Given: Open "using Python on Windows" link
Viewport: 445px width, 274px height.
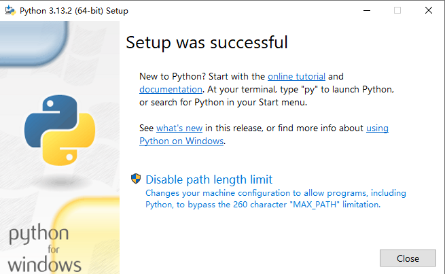Looking at the screenshot, I should (x=181, y=141).
